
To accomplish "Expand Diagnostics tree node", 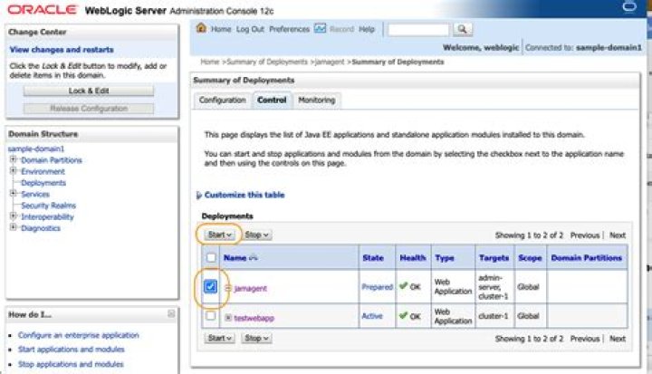I will point(13,227).
